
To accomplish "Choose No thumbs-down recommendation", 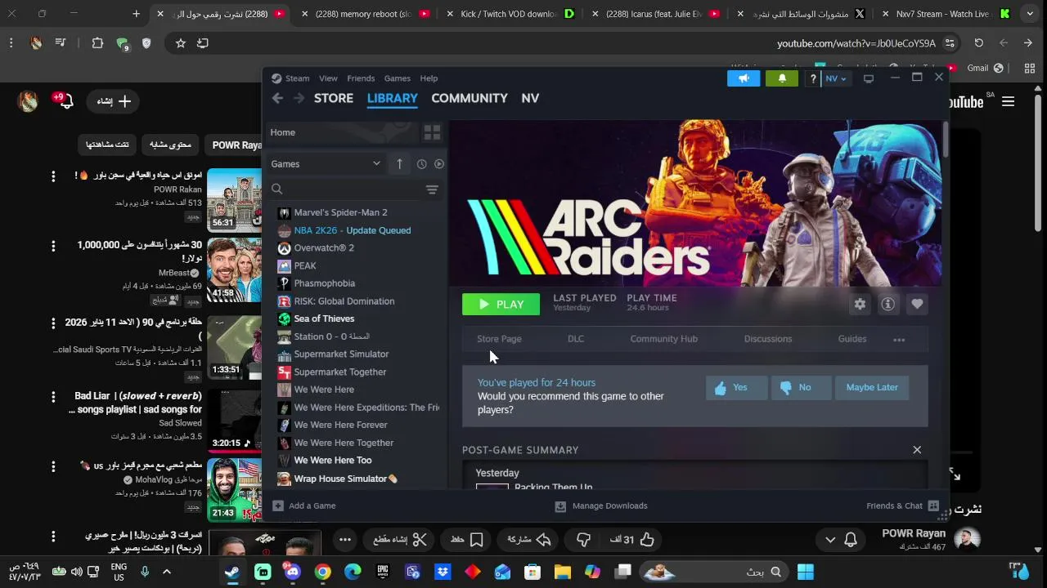I will 802,388.
